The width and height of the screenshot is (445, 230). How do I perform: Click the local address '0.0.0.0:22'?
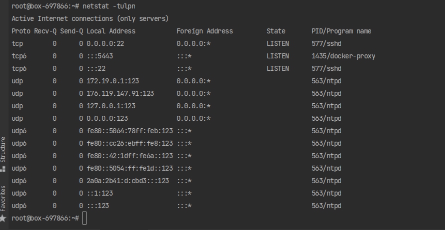point(105,43)
